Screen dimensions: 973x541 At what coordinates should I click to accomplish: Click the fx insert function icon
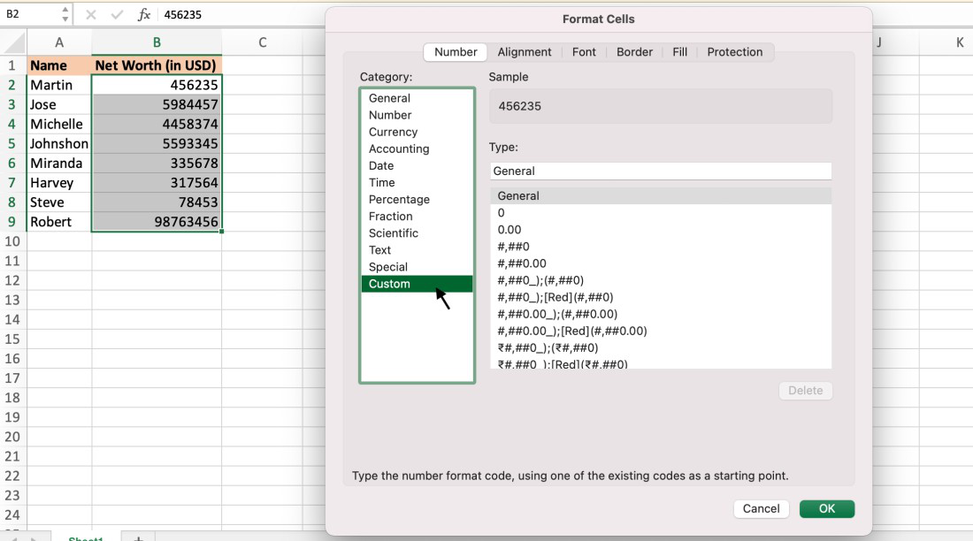coord(144,15)
